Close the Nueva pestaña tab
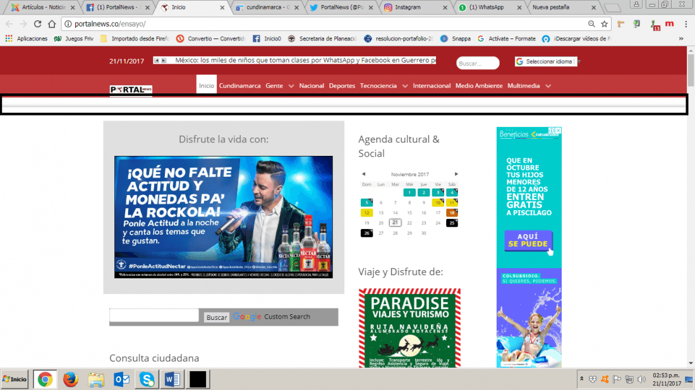The image size is (695, 390). click(x=593, y=8)
